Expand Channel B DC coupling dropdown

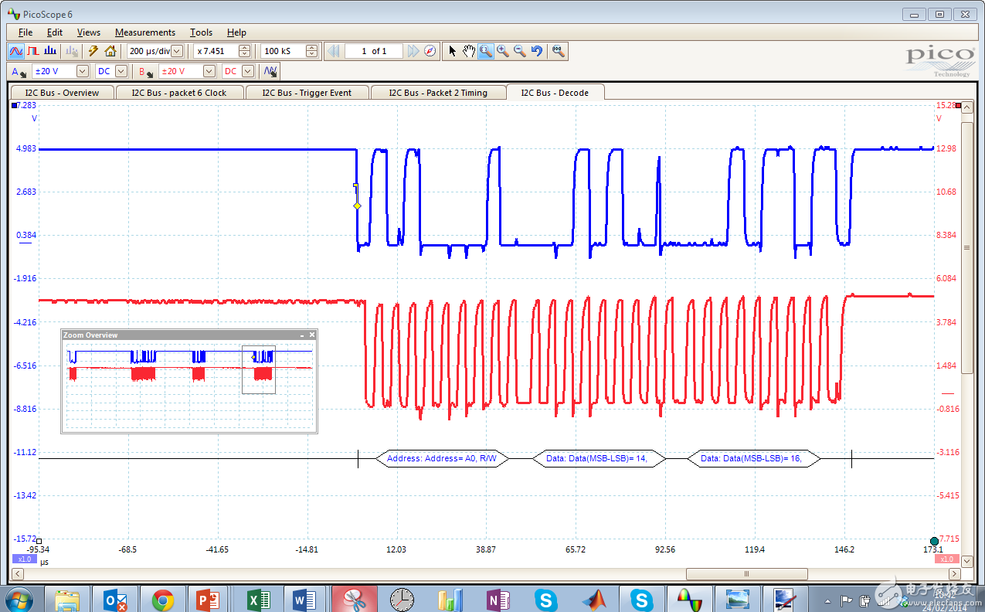[248, 71]
